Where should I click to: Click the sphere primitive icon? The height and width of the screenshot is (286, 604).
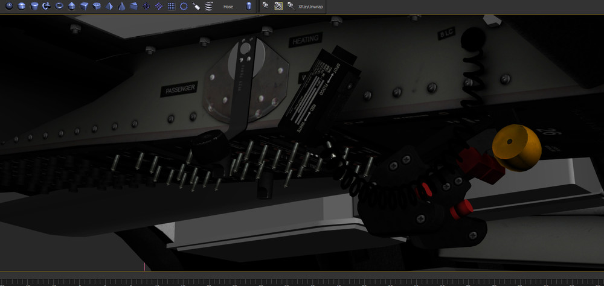[x=8, y=7]
